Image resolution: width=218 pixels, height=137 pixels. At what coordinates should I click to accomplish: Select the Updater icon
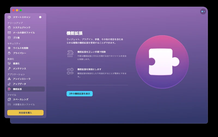tap(9, 84)
